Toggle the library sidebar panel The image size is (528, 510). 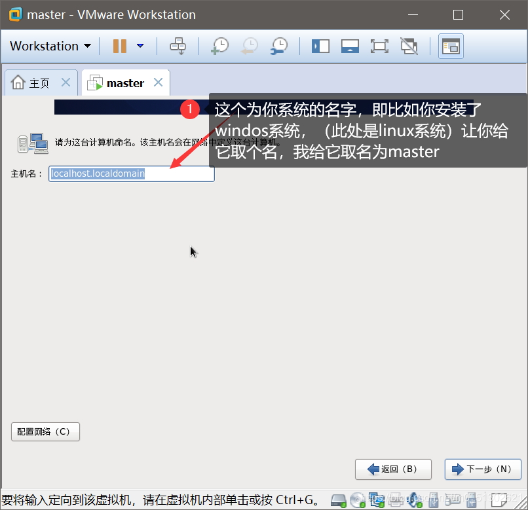coord(320,46)
